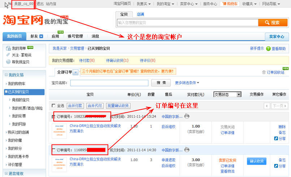The height and width of the screenshot is (177, 291).
Task: Collapse the 我的交易 sidebar section
Action: (x=6, y=75)
